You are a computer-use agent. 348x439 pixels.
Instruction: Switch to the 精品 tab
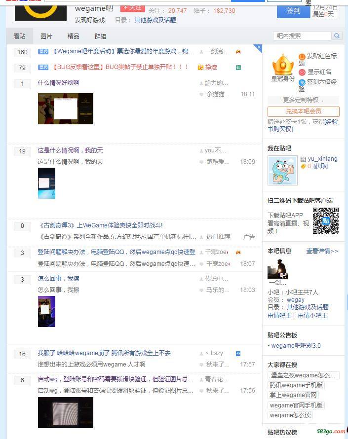point(74,36)
